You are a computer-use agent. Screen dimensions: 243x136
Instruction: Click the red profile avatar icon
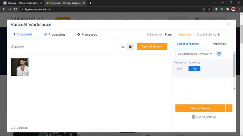233,9
